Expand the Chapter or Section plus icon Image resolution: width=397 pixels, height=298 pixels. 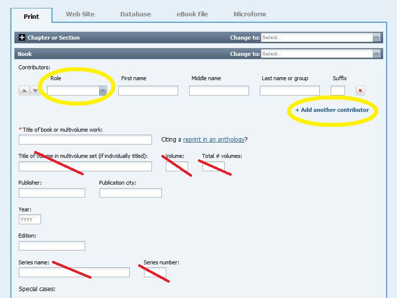tap(22, 38)
